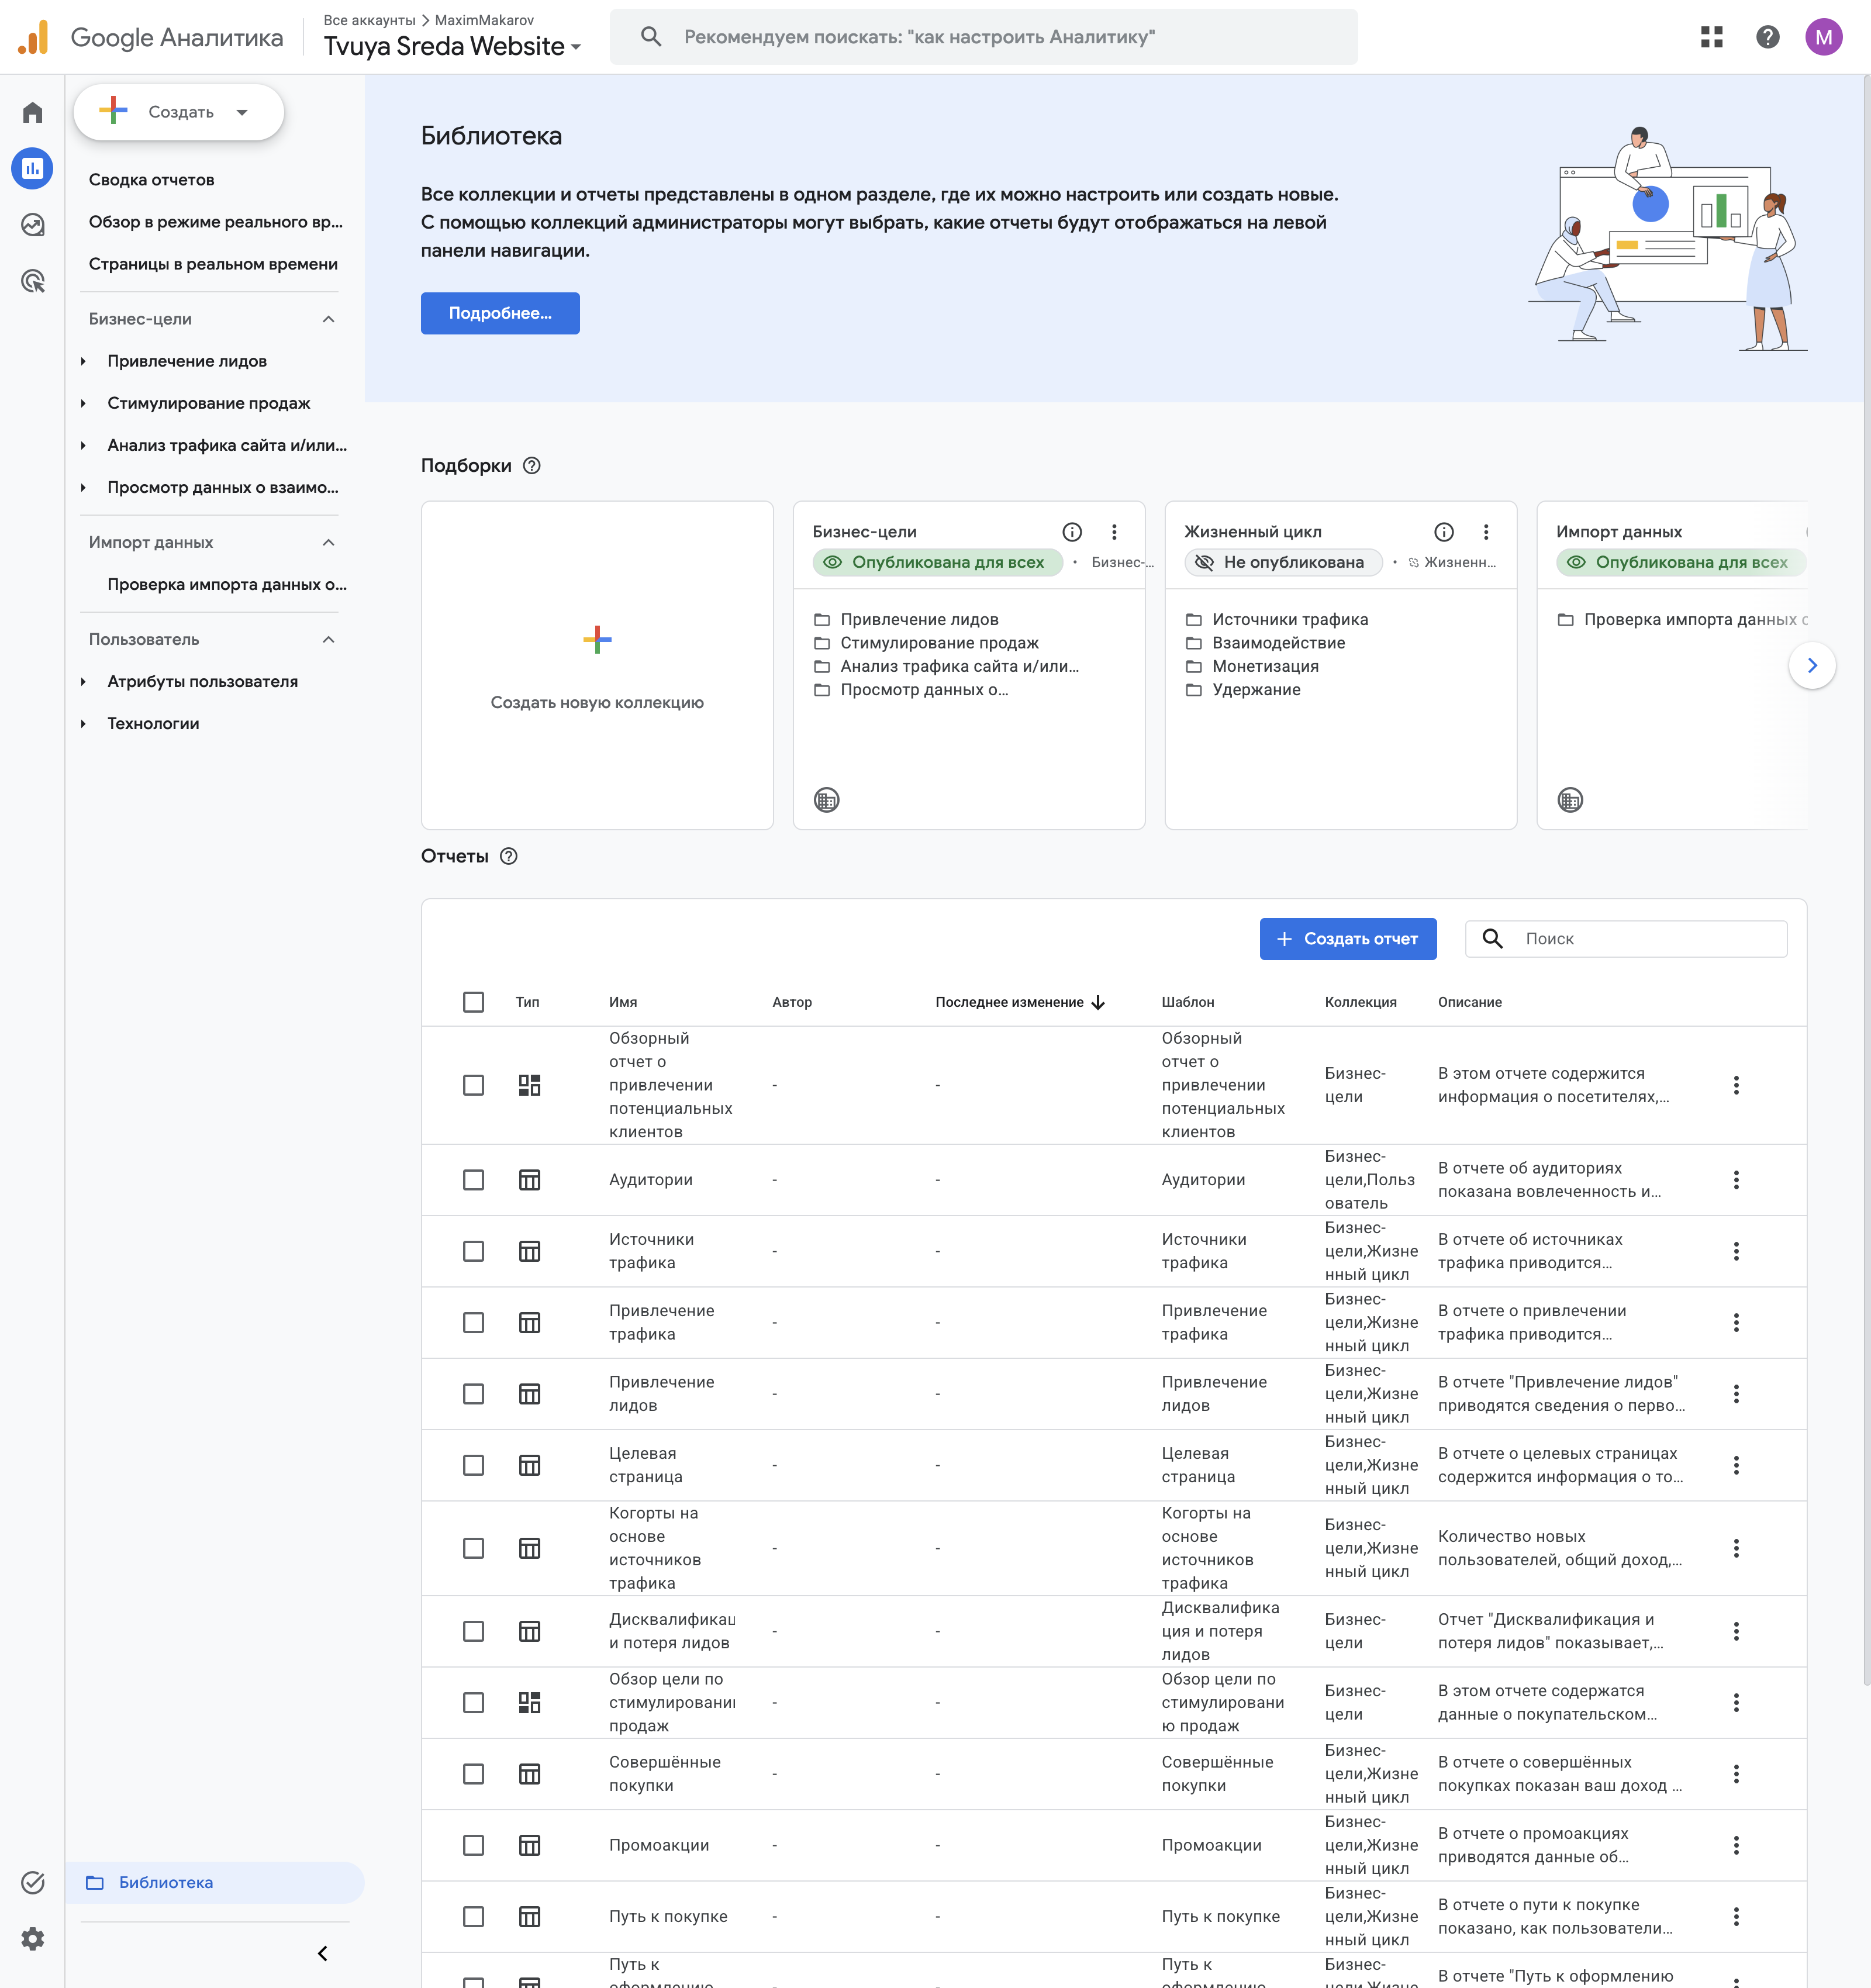Click the reports Поиск field
Image resolution: width=1871 pixels, height=1988 pixels.
click(1625, 939)
